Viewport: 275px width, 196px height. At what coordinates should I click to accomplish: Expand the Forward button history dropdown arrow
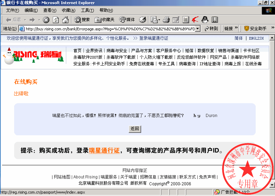(39, 20)
